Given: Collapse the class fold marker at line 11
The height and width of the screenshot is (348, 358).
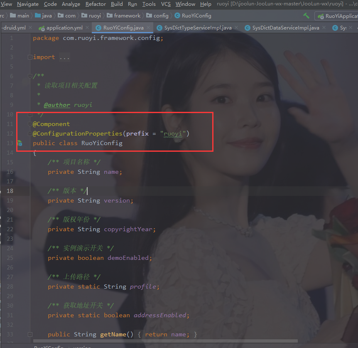Looking at the screenshot, I should click(30, 124).
